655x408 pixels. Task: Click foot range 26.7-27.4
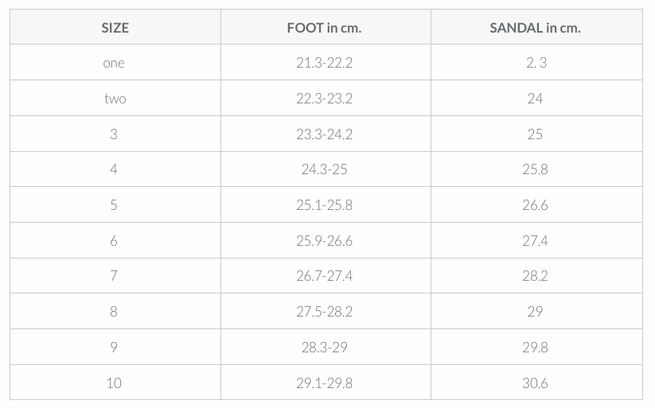pos(324,276)
